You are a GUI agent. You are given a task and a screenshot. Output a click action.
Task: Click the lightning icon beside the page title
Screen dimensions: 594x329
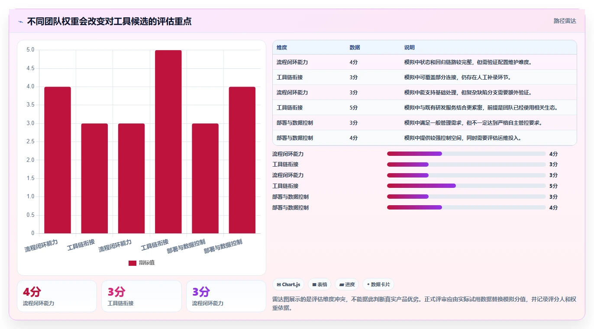[x=20, y=22]
